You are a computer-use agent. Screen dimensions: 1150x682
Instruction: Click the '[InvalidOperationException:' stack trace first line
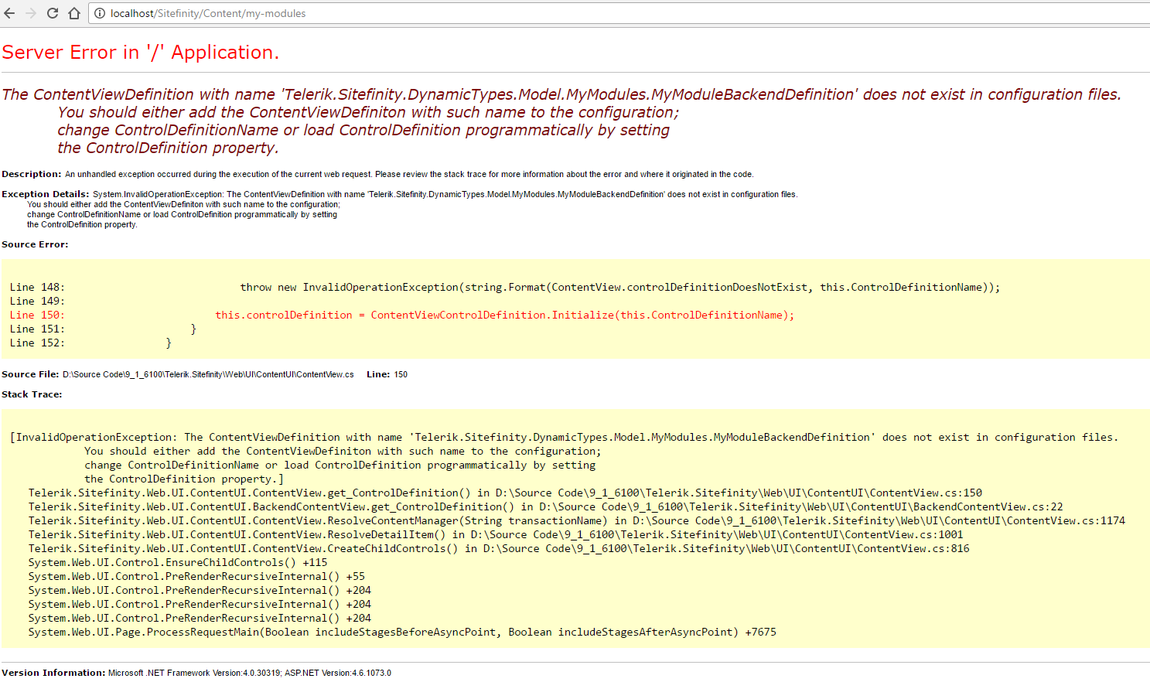point(564,437)
